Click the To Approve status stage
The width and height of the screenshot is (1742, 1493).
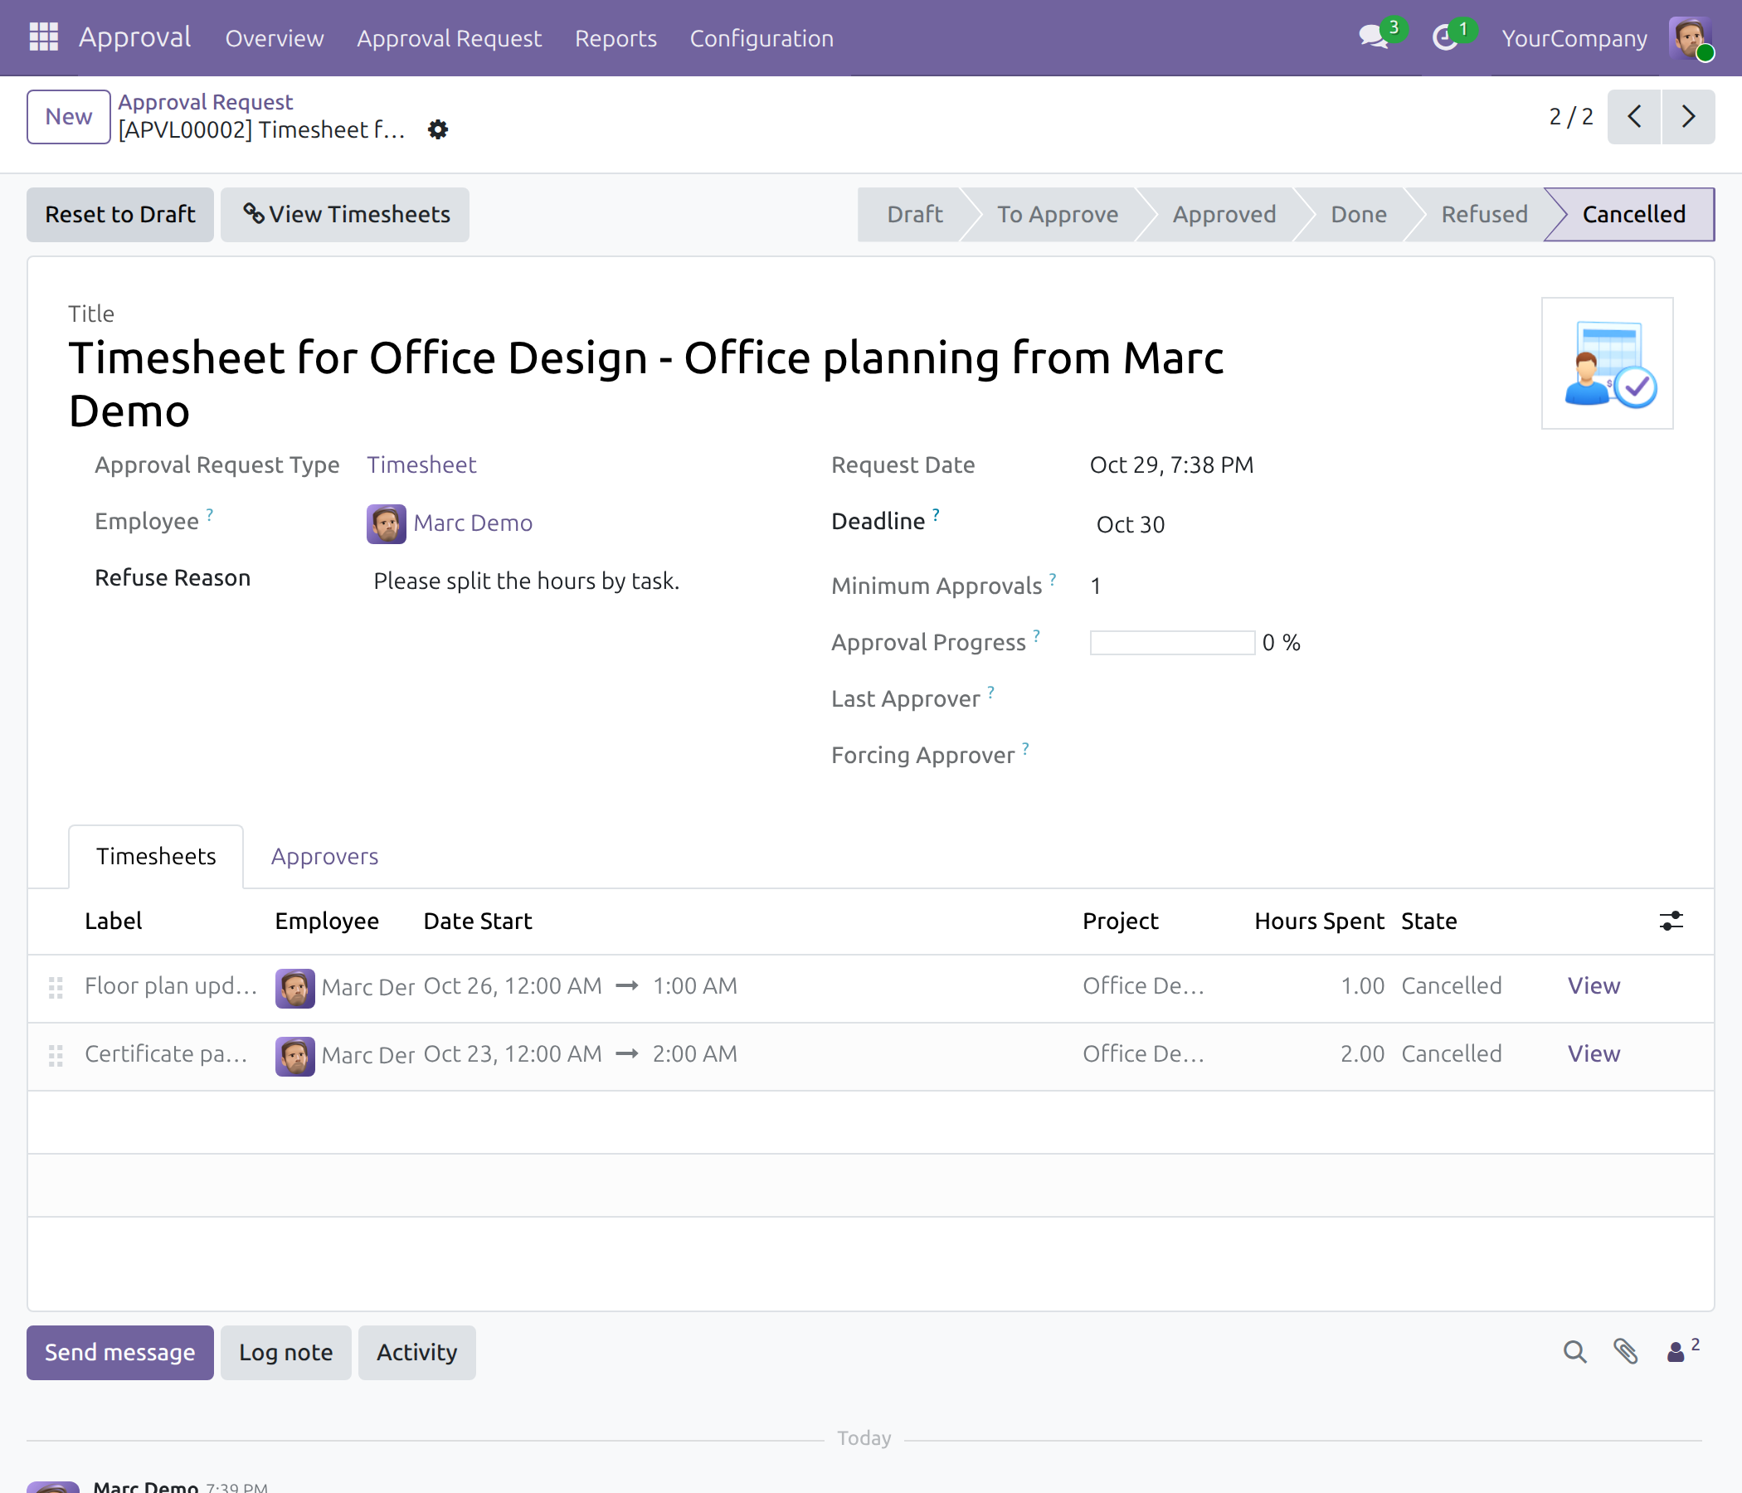1057,214
